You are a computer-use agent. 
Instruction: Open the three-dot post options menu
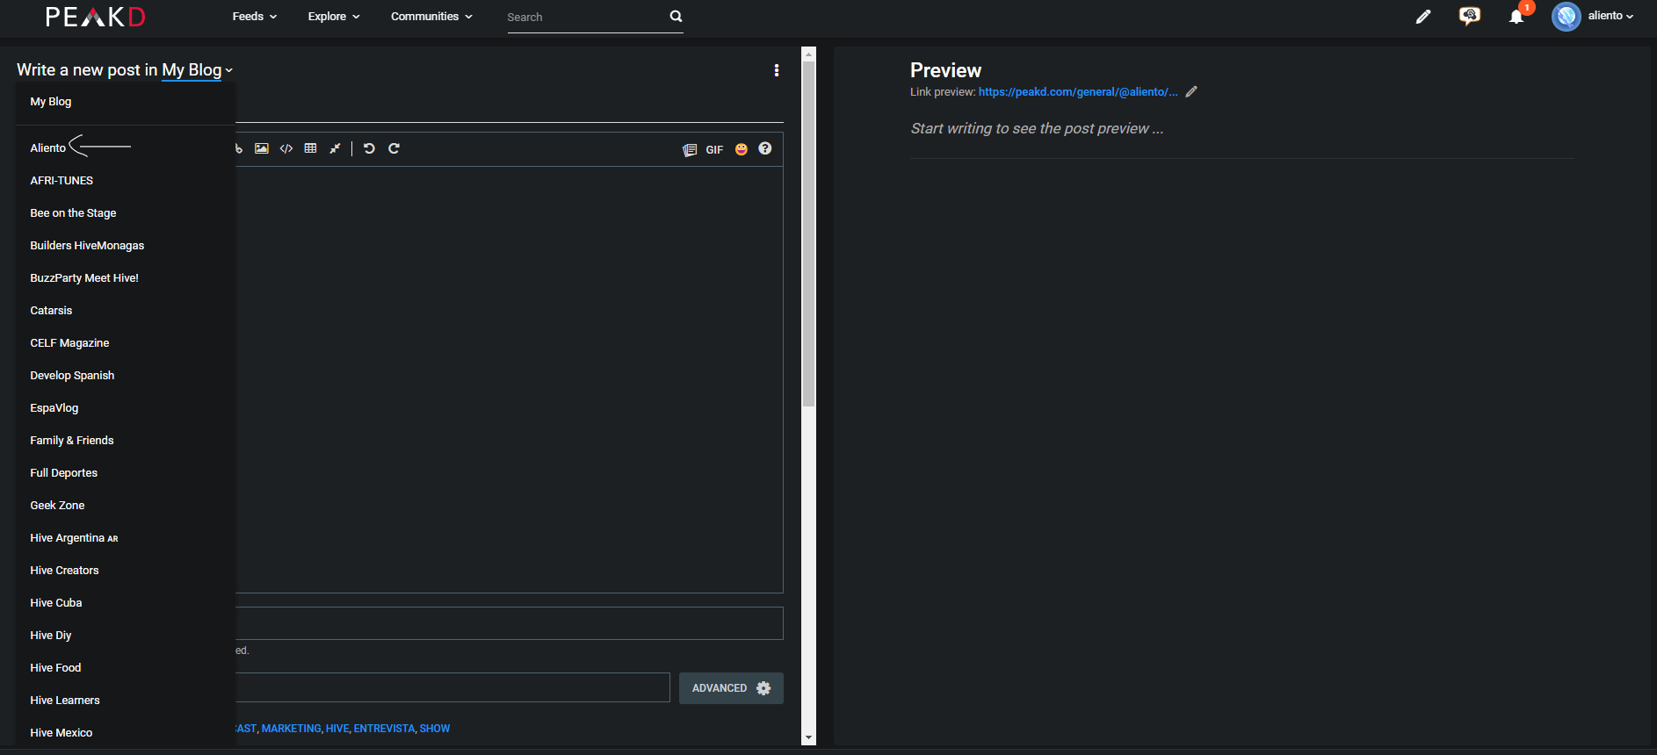777,70
